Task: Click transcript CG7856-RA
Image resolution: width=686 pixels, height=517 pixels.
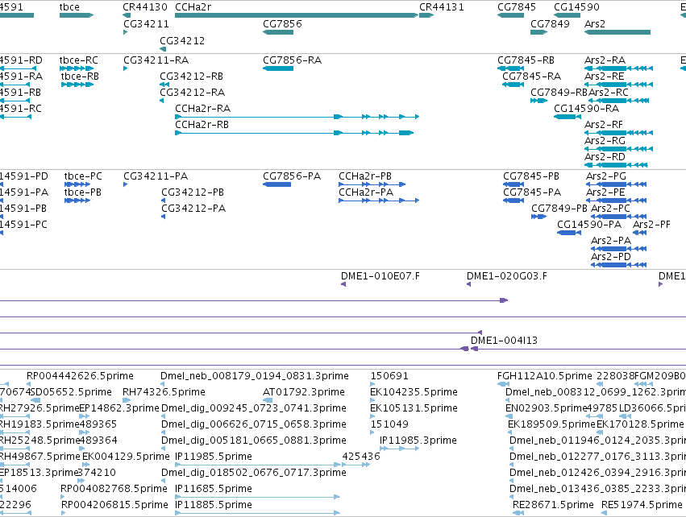Action: (293, 60)
